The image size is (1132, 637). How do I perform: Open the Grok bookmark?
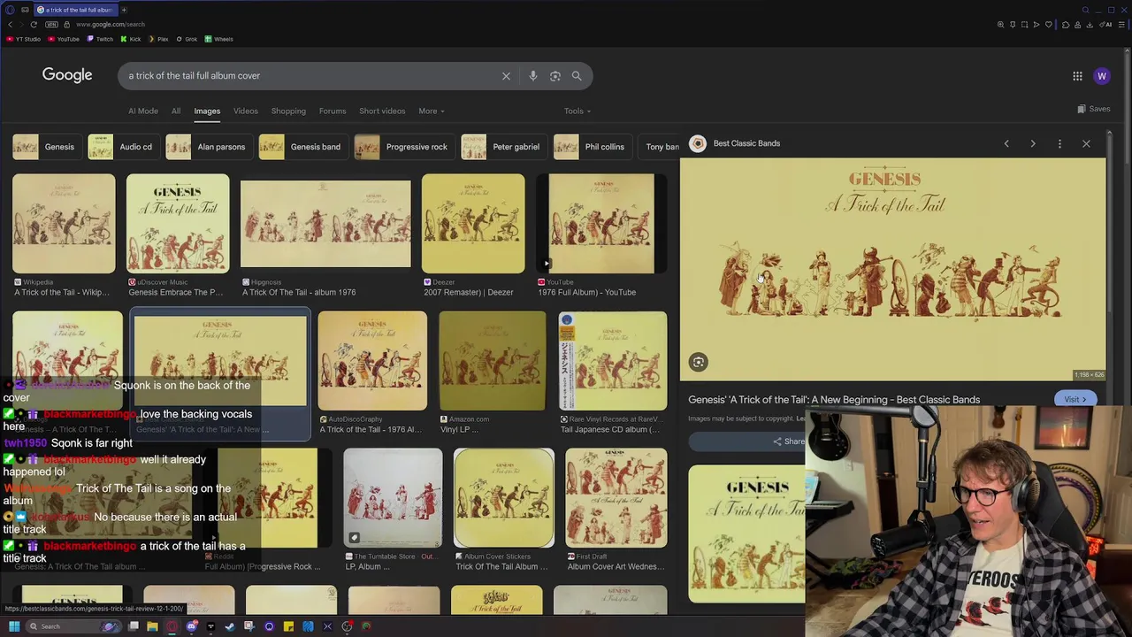187,39
